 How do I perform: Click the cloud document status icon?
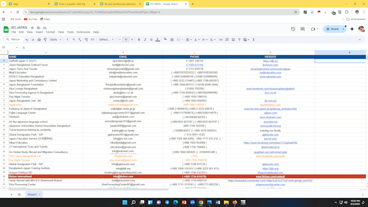pos(44,28)
